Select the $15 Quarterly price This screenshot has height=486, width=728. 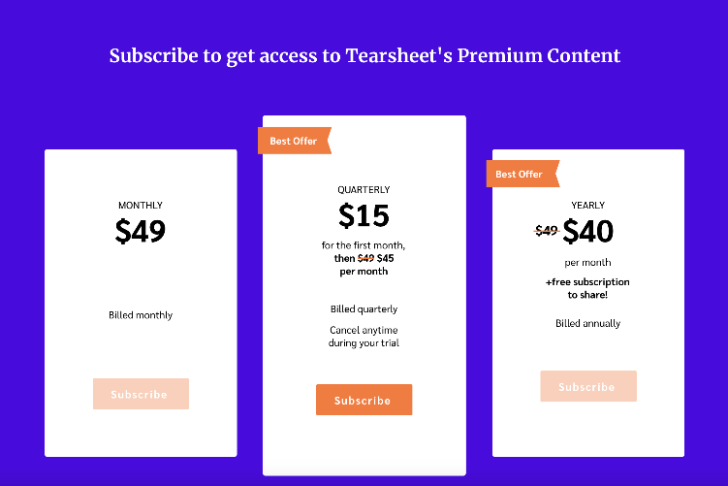[364, 216]
